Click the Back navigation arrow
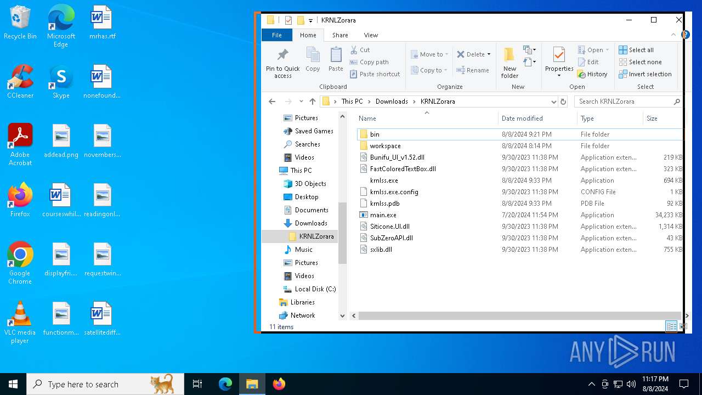This screenshot has width=702, height=395. tap(272, 101)
